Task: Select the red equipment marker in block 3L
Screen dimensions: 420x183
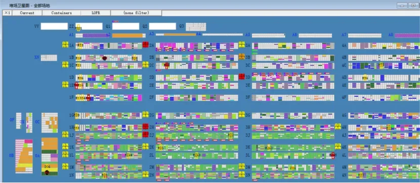Action: (333, 155)
